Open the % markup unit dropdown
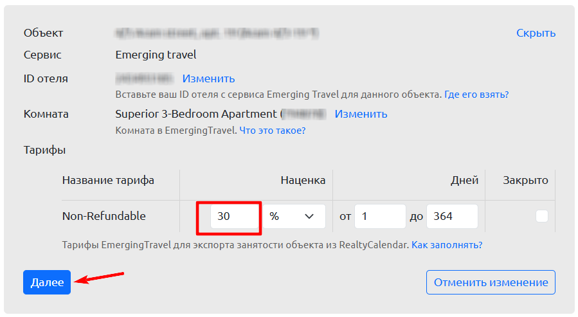Image resolution: width=578 pixels, height=317 pixels. (294, 217)
